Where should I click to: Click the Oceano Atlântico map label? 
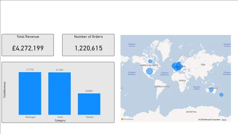[165, 74]
